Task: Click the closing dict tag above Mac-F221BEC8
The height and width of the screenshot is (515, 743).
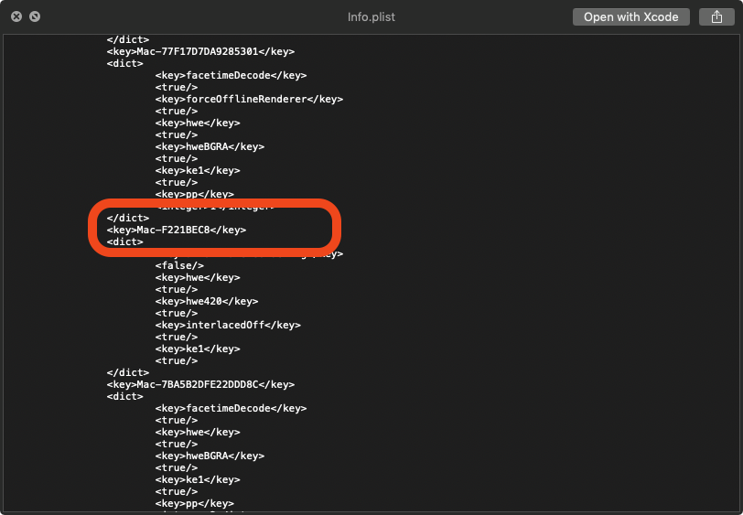Action: point(127,218)
